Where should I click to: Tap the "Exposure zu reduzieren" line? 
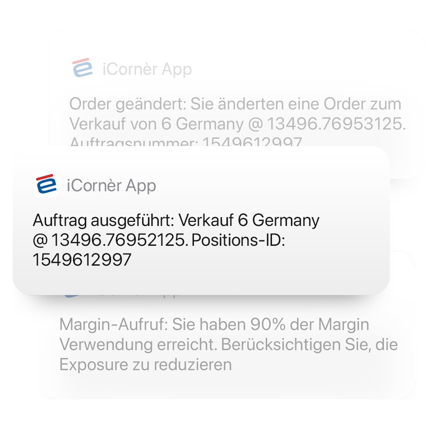(x=146, y=364)
